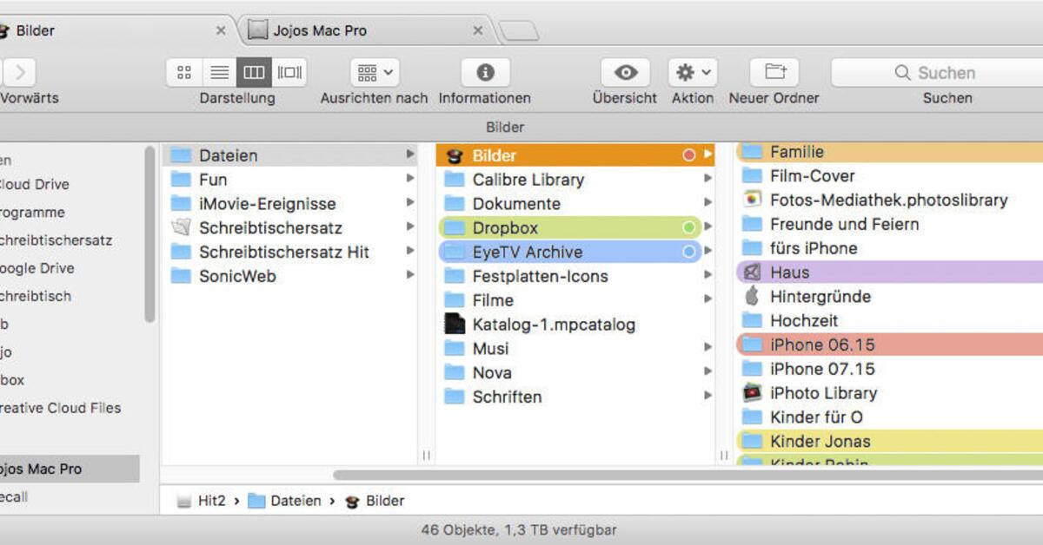Select column view in Darstellung
This screenshot has width=1043, height=545.
tap(254, 73)
